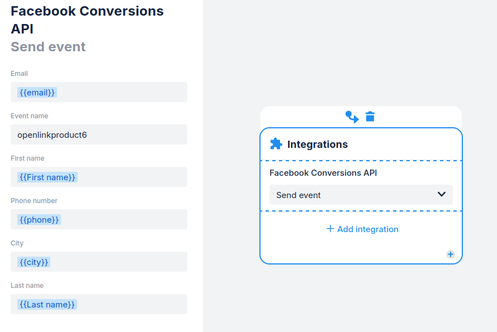
Task: Click the small plus icon in block corner
Action: coord(451,254)
